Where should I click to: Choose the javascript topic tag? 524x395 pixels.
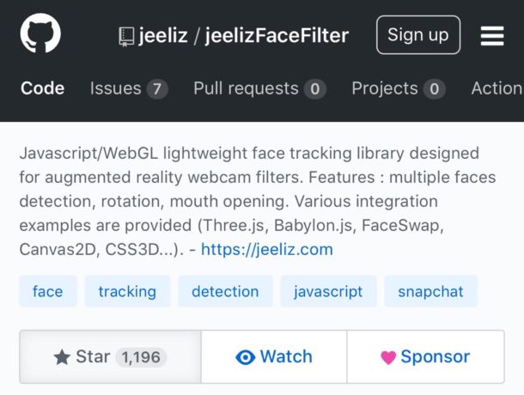(328, 291)
